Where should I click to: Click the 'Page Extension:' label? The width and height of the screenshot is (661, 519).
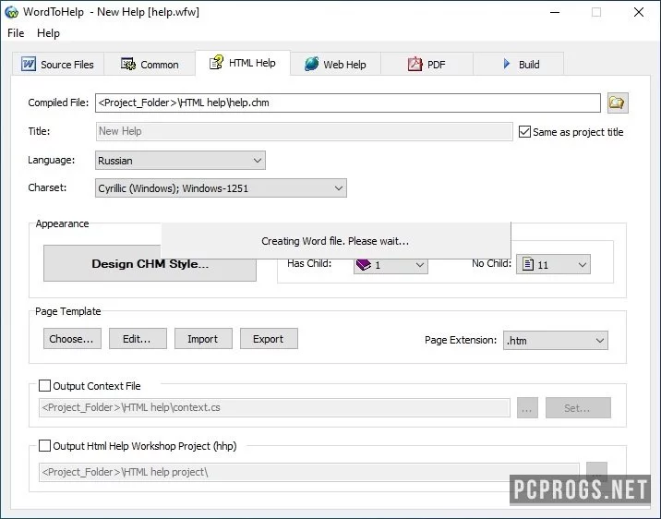461,340
